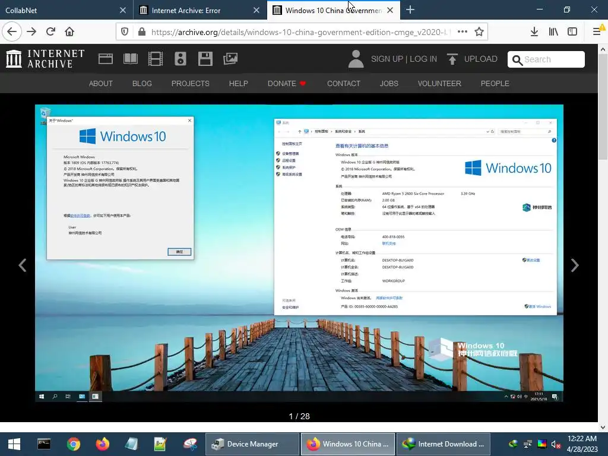Open the VOLUNTEER link
608x456 pixels.
point(439,83)
